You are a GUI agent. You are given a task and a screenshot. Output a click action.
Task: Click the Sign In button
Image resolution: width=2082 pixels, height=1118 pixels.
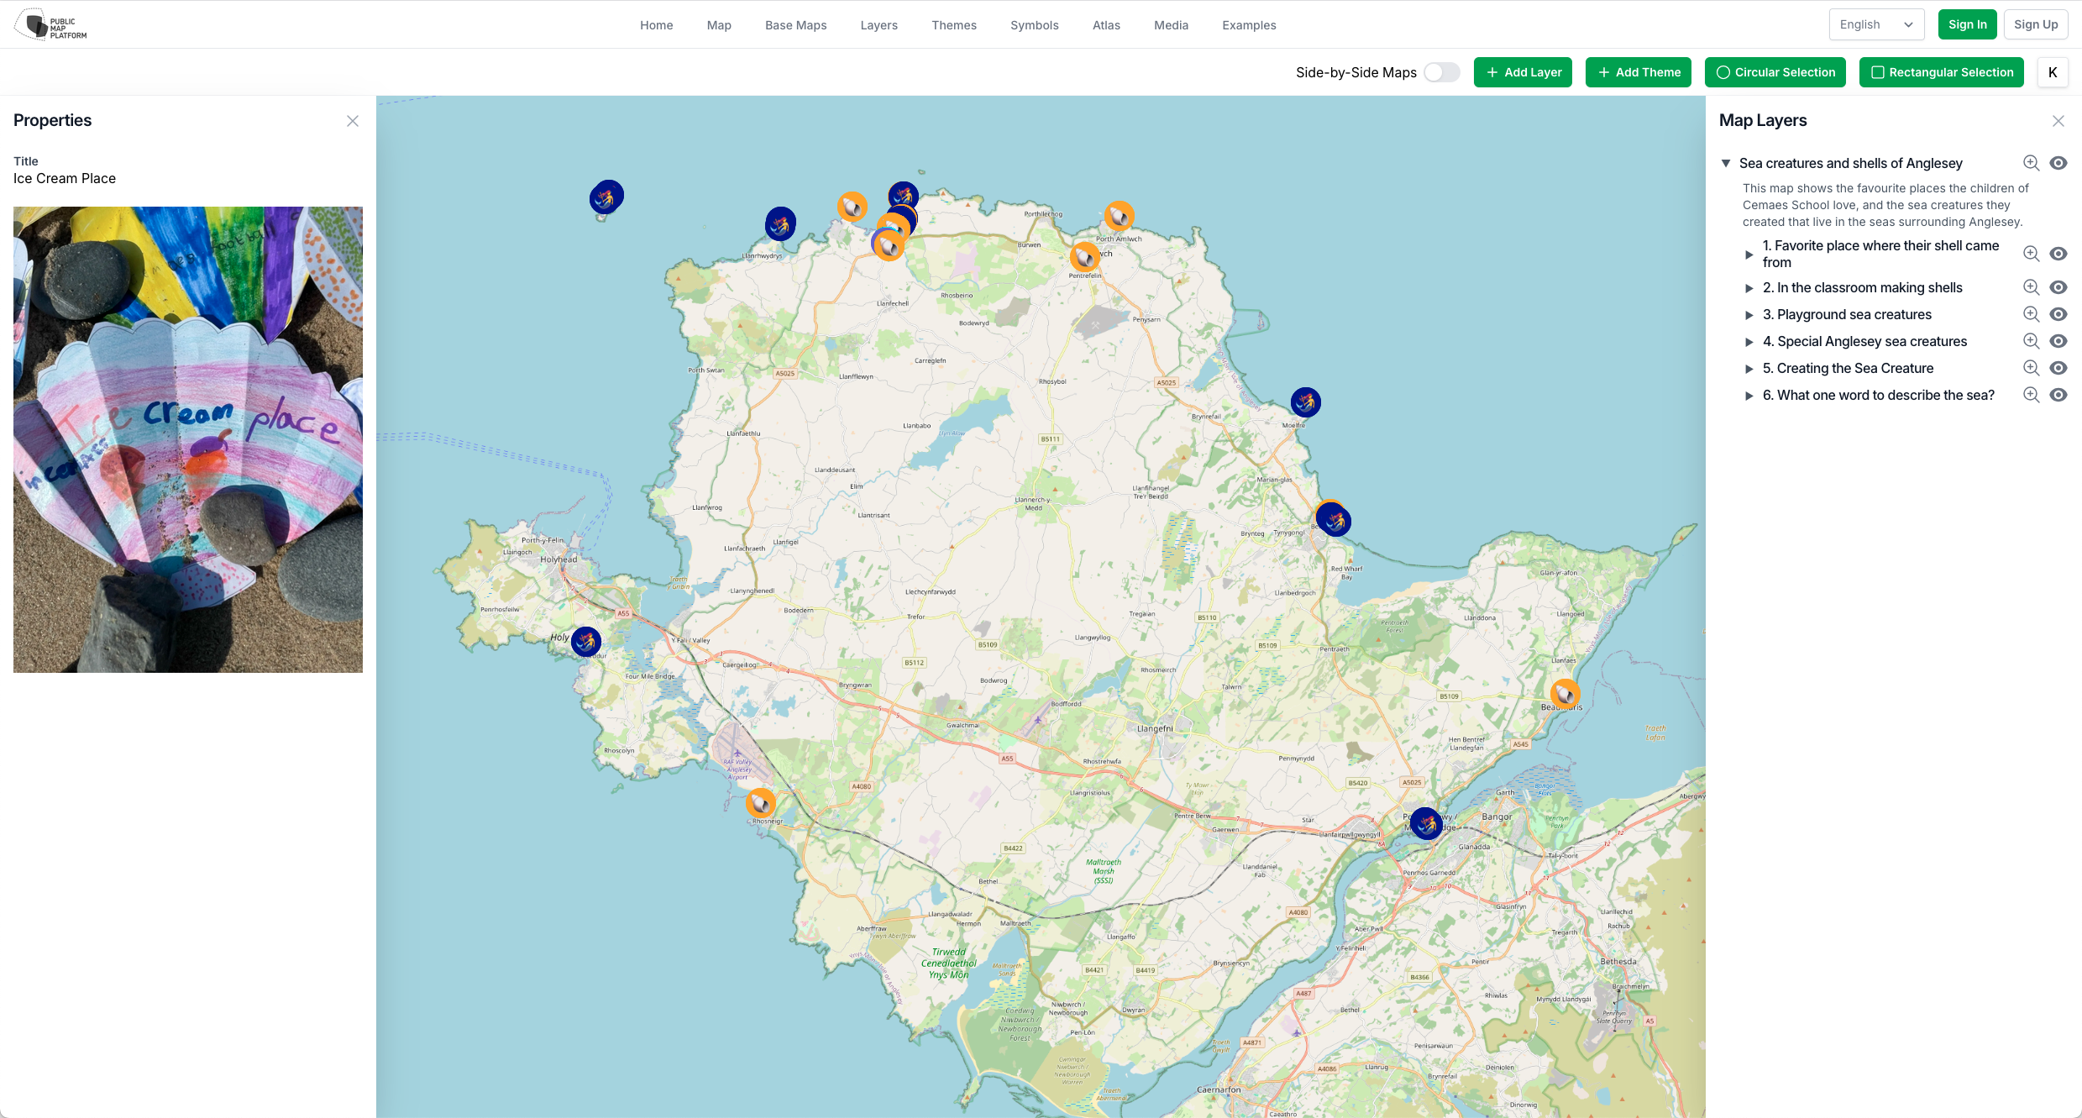click(x=1967, y=24)
